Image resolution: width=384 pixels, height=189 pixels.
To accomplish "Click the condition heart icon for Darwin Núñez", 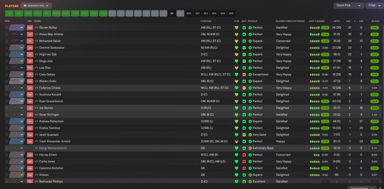I will (x=236, y=28).
